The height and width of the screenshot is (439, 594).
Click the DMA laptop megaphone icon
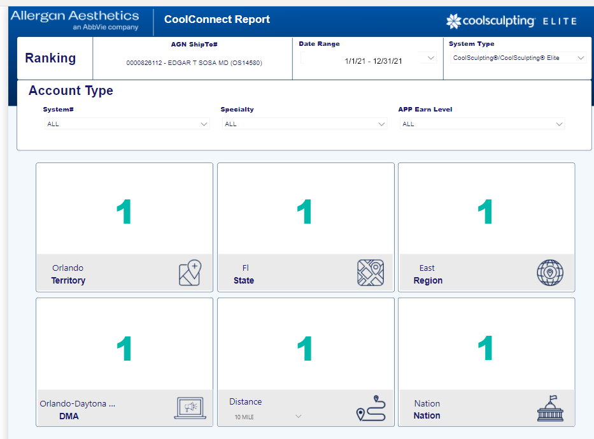(x=190, y=408)
